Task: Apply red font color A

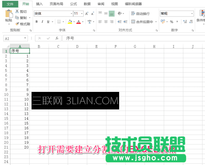Action: [x=78, y=22]
